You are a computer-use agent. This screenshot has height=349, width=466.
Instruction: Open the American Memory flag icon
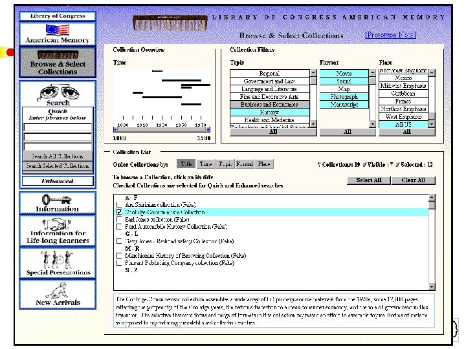click(x=58, y=30)
